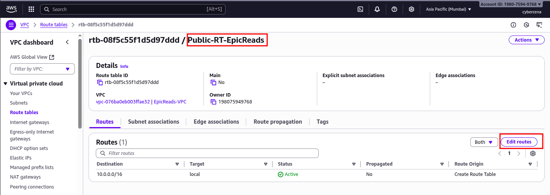The image size is (550, 195).
Task: Focus the Filter routes field
Action: pos(207,153)
